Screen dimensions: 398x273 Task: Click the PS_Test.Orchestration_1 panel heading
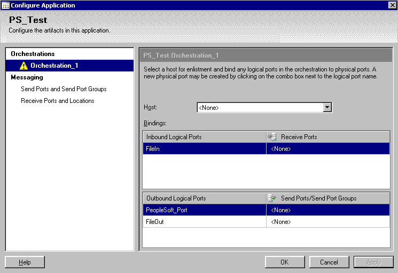point(181,55)
